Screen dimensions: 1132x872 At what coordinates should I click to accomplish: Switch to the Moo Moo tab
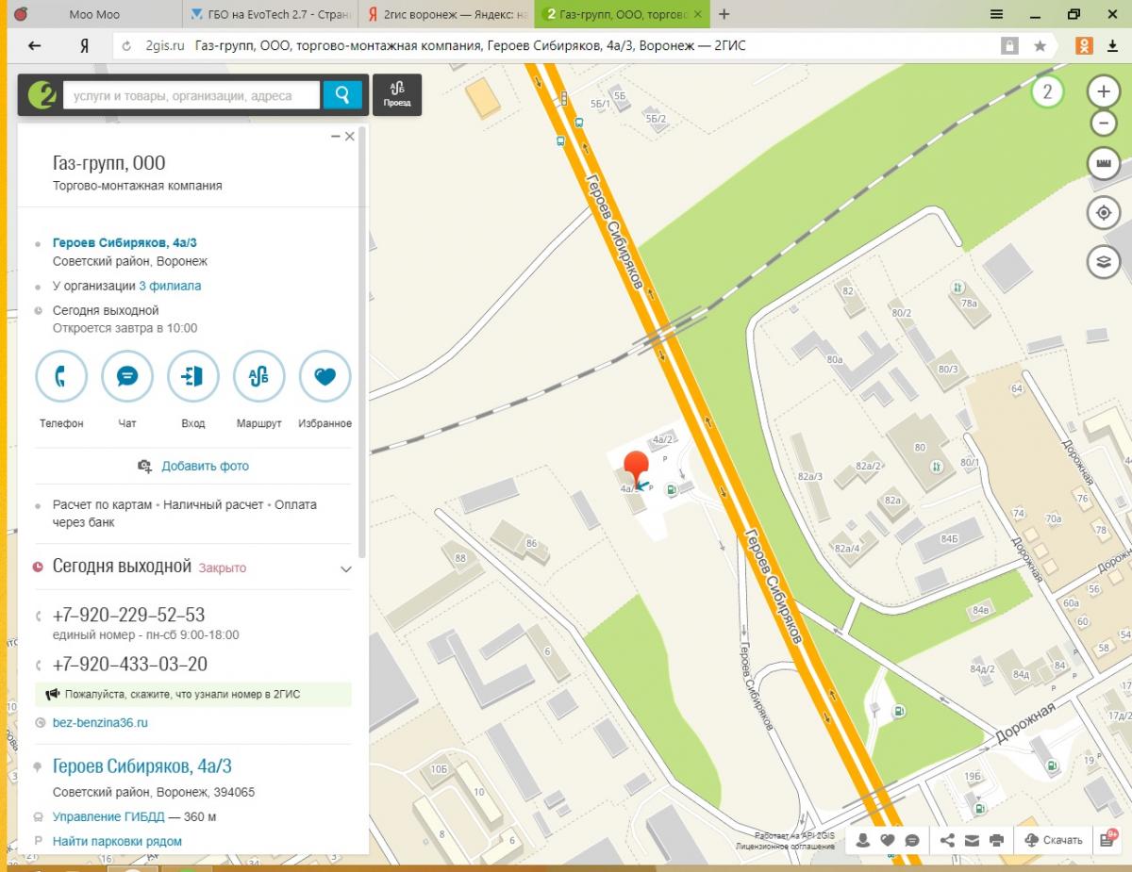[x=94, y=14]
